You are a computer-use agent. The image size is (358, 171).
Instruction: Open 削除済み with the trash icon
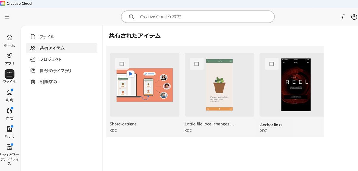pyautogui.click(x=33, y=82)
